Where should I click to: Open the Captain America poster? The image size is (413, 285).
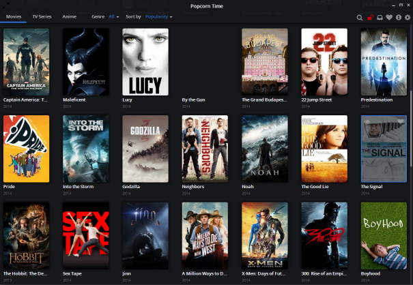[x=26, y=62]
